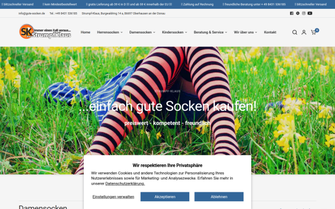Image resolution: width=335 pixels, height=209 pixels.
Task: Go to Home menu item
Action: tap(85, 32)
